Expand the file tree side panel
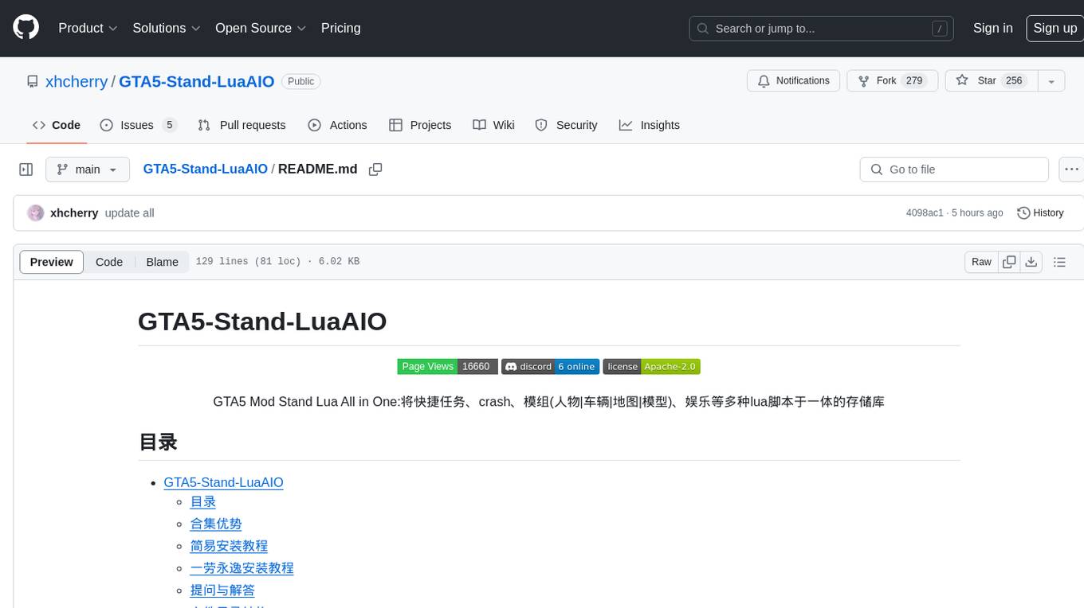The height and width of the screenshot is (608, 1084). click(26, 170)
